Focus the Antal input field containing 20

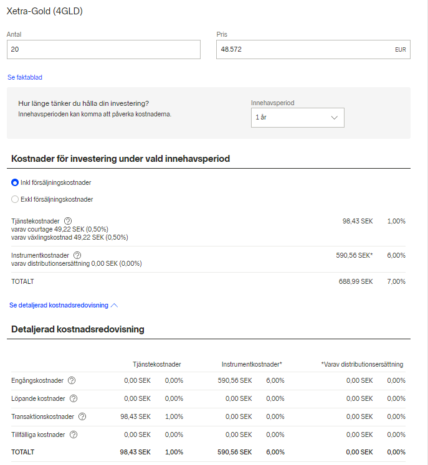point(103,50)
